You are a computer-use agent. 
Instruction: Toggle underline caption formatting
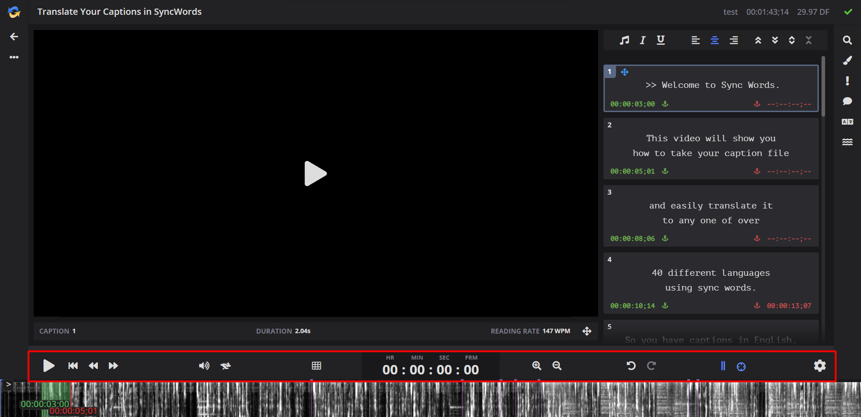pyautogui.click(x=661, y=40)
